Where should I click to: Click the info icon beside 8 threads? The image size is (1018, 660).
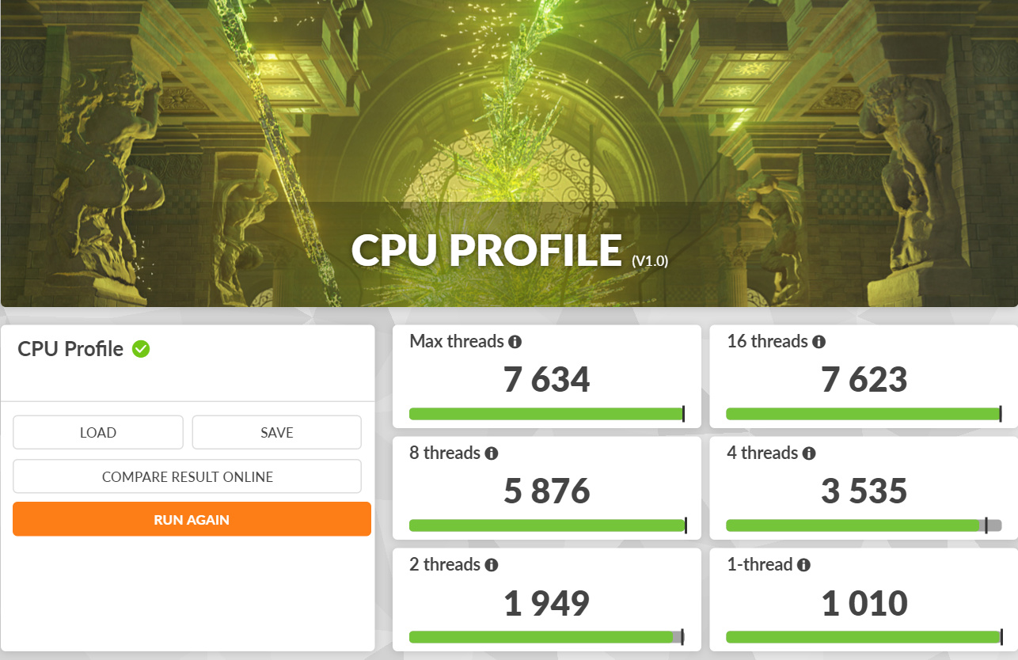click(x=492, y=453)
